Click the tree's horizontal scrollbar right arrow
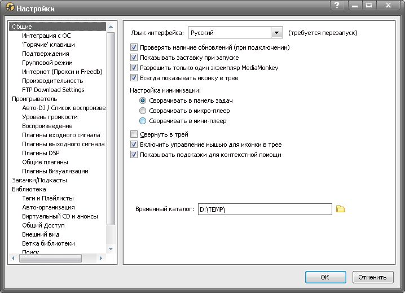This screenshot has width=405, height=293. pos(102,258)
